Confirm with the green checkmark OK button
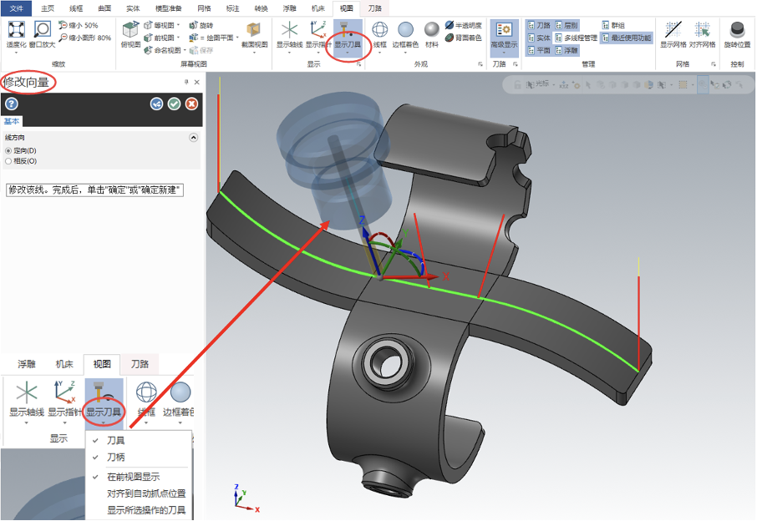This screenshot has width=757, height=521. 175,104
